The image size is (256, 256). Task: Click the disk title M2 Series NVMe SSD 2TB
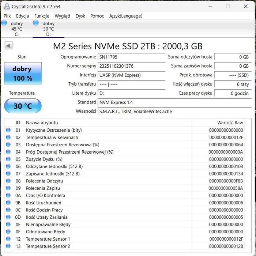[128, 46]
